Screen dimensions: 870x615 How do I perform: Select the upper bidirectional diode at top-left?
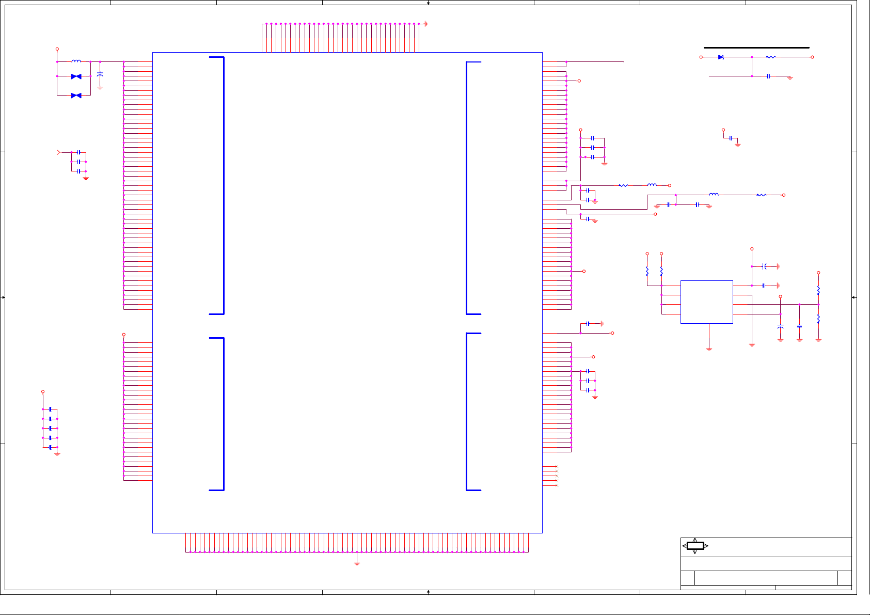(76, 76)
